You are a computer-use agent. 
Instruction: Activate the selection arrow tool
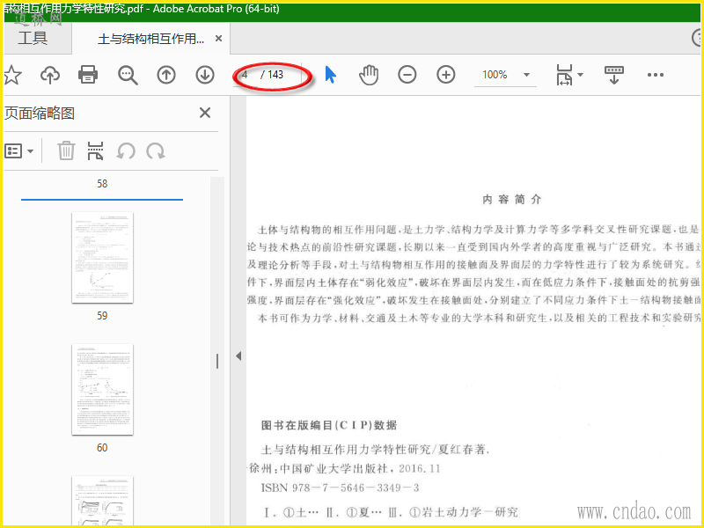pyautogui.click(x=331, y=75)
